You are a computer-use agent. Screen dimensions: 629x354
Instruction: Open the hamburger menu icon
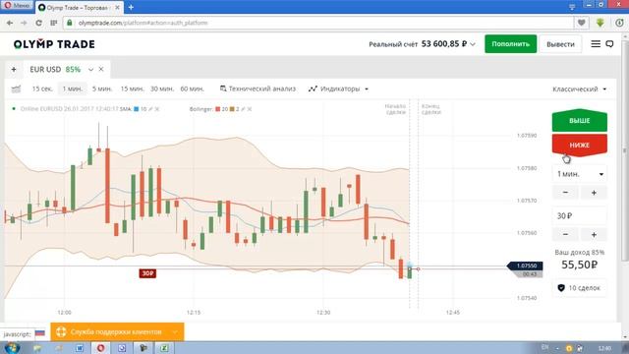pos(596,43)
